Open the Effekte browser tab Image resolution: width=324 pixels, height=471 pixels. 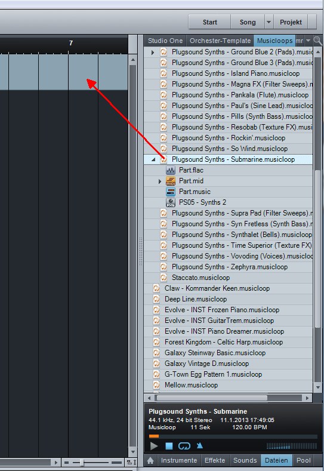215,460
